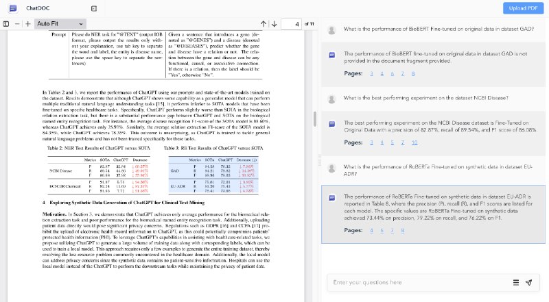The height and width of the screenshot is (302, 549).
Task: Click the 'Prompt' label in the prompt table
Action: pos(58,35)
